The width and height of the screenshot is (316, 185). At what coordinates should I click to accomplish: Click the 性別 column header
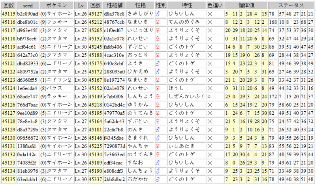[x=161, y=6]
